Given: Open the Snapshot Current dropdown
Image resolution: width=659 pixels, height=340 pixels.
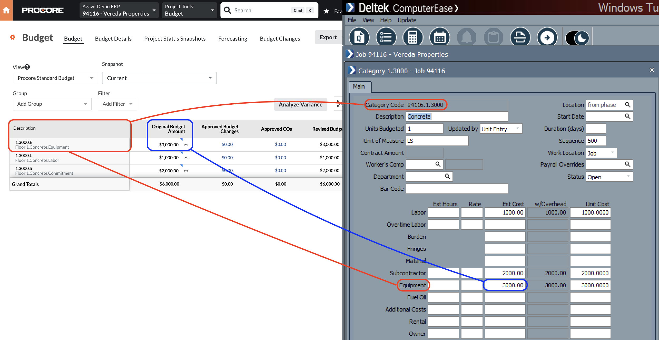Looking at the screenshot, I should [159, 78].
